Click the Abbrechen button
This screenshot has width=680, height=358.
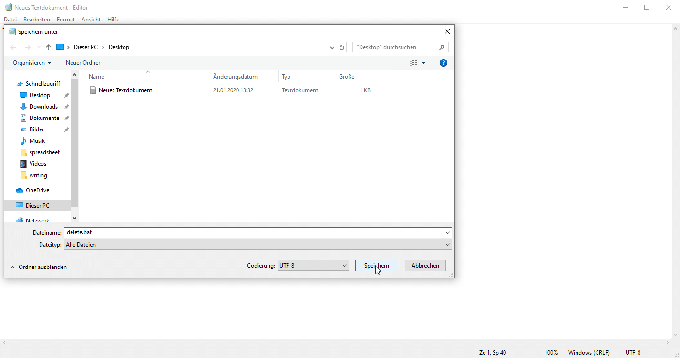[x=425, y=266]
